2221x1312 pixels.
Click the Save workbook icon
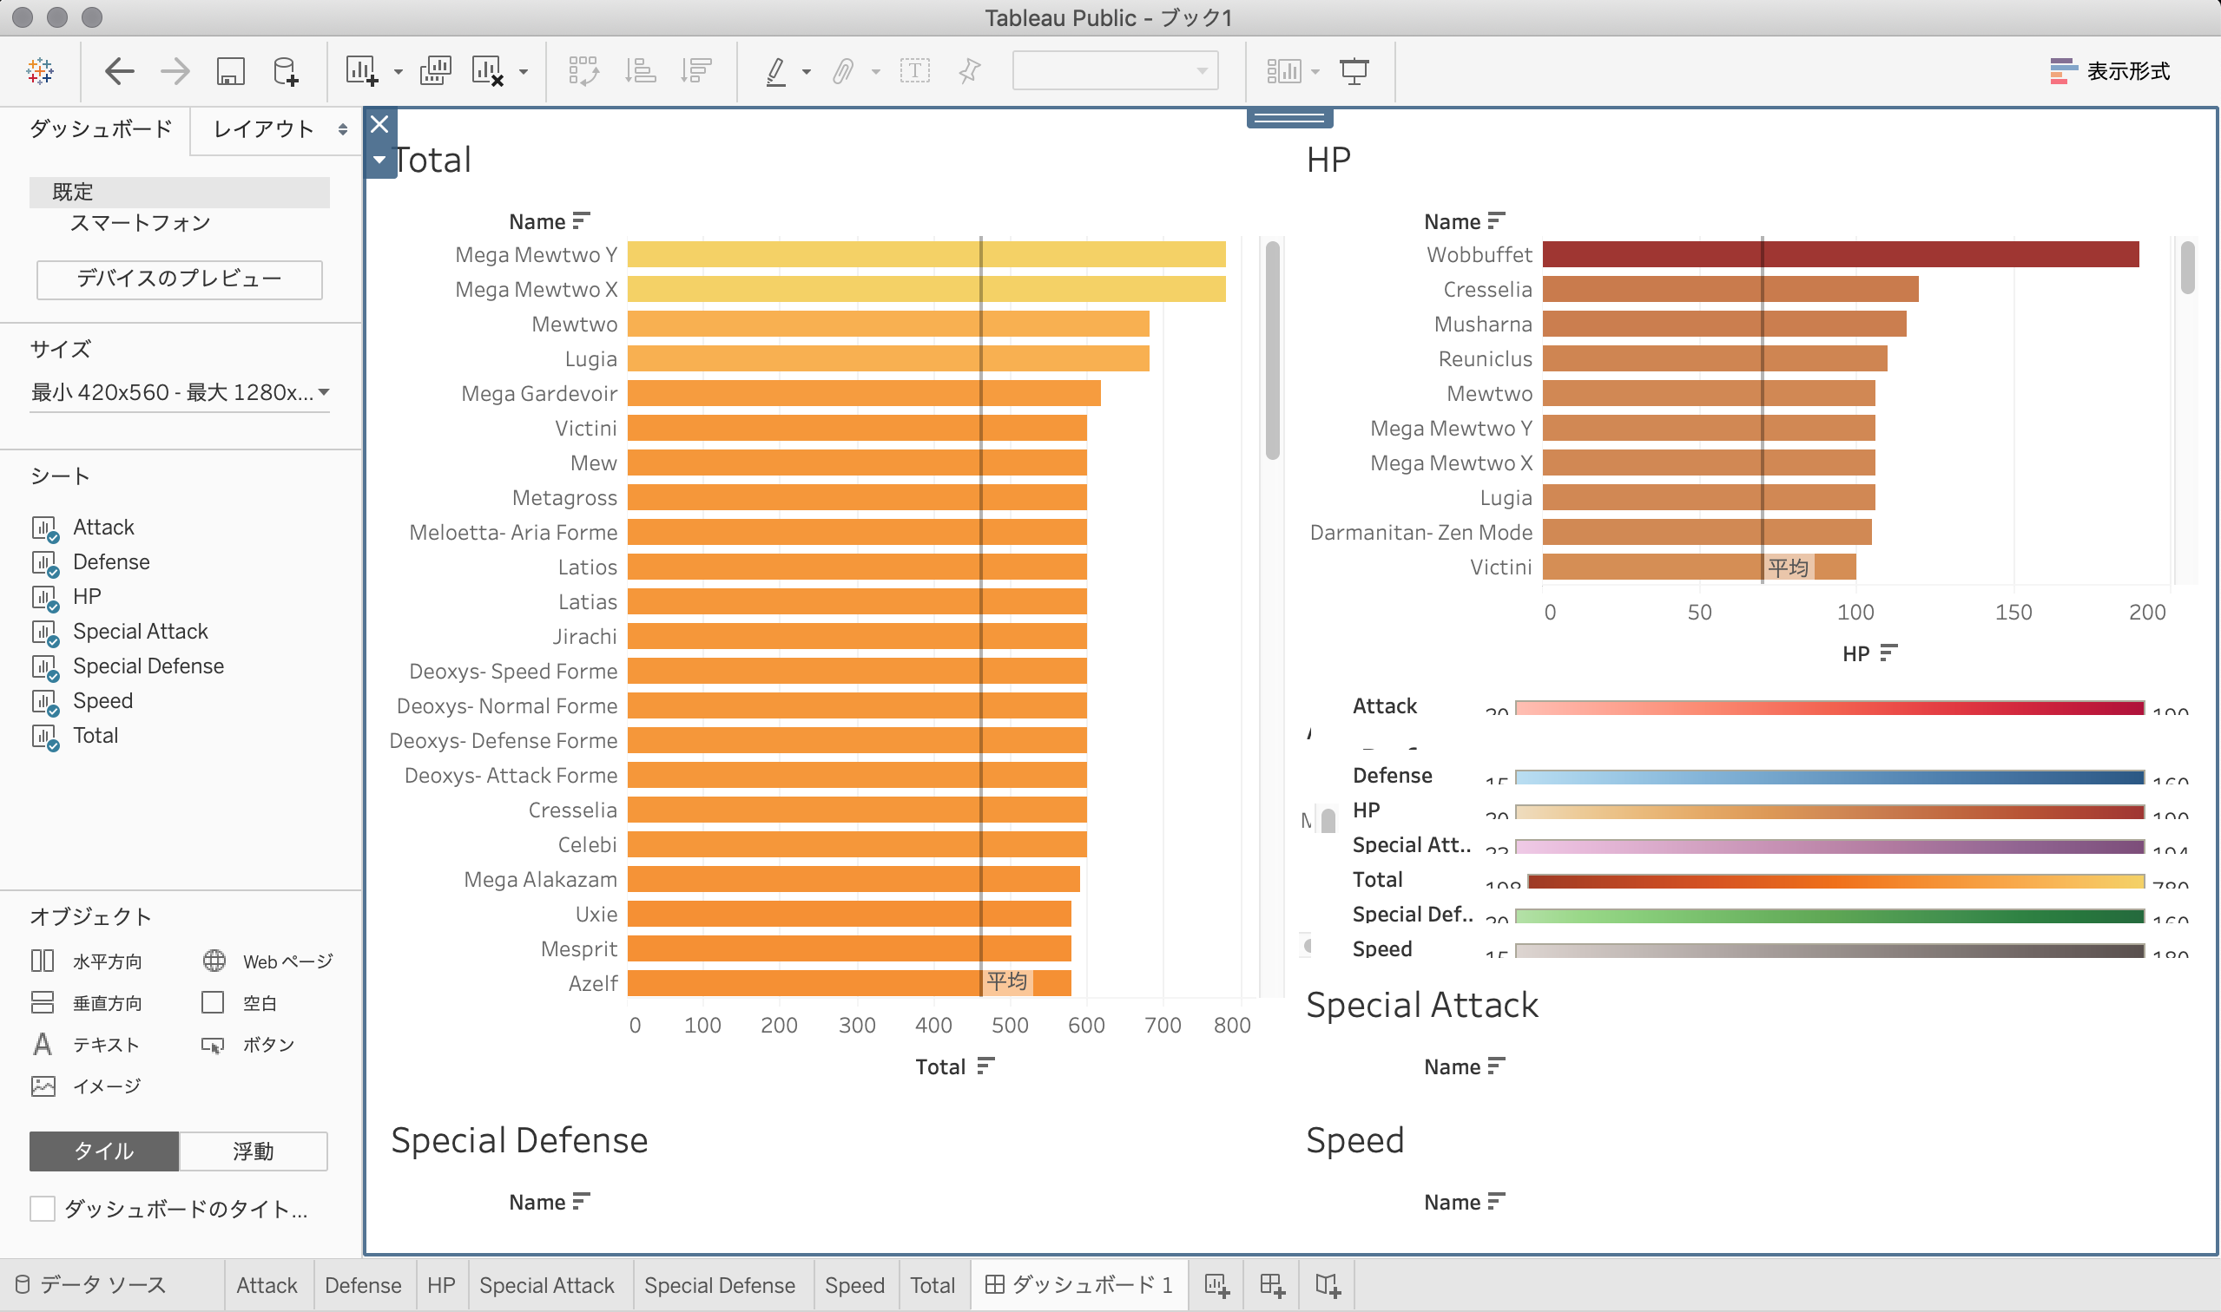[230, 71]
